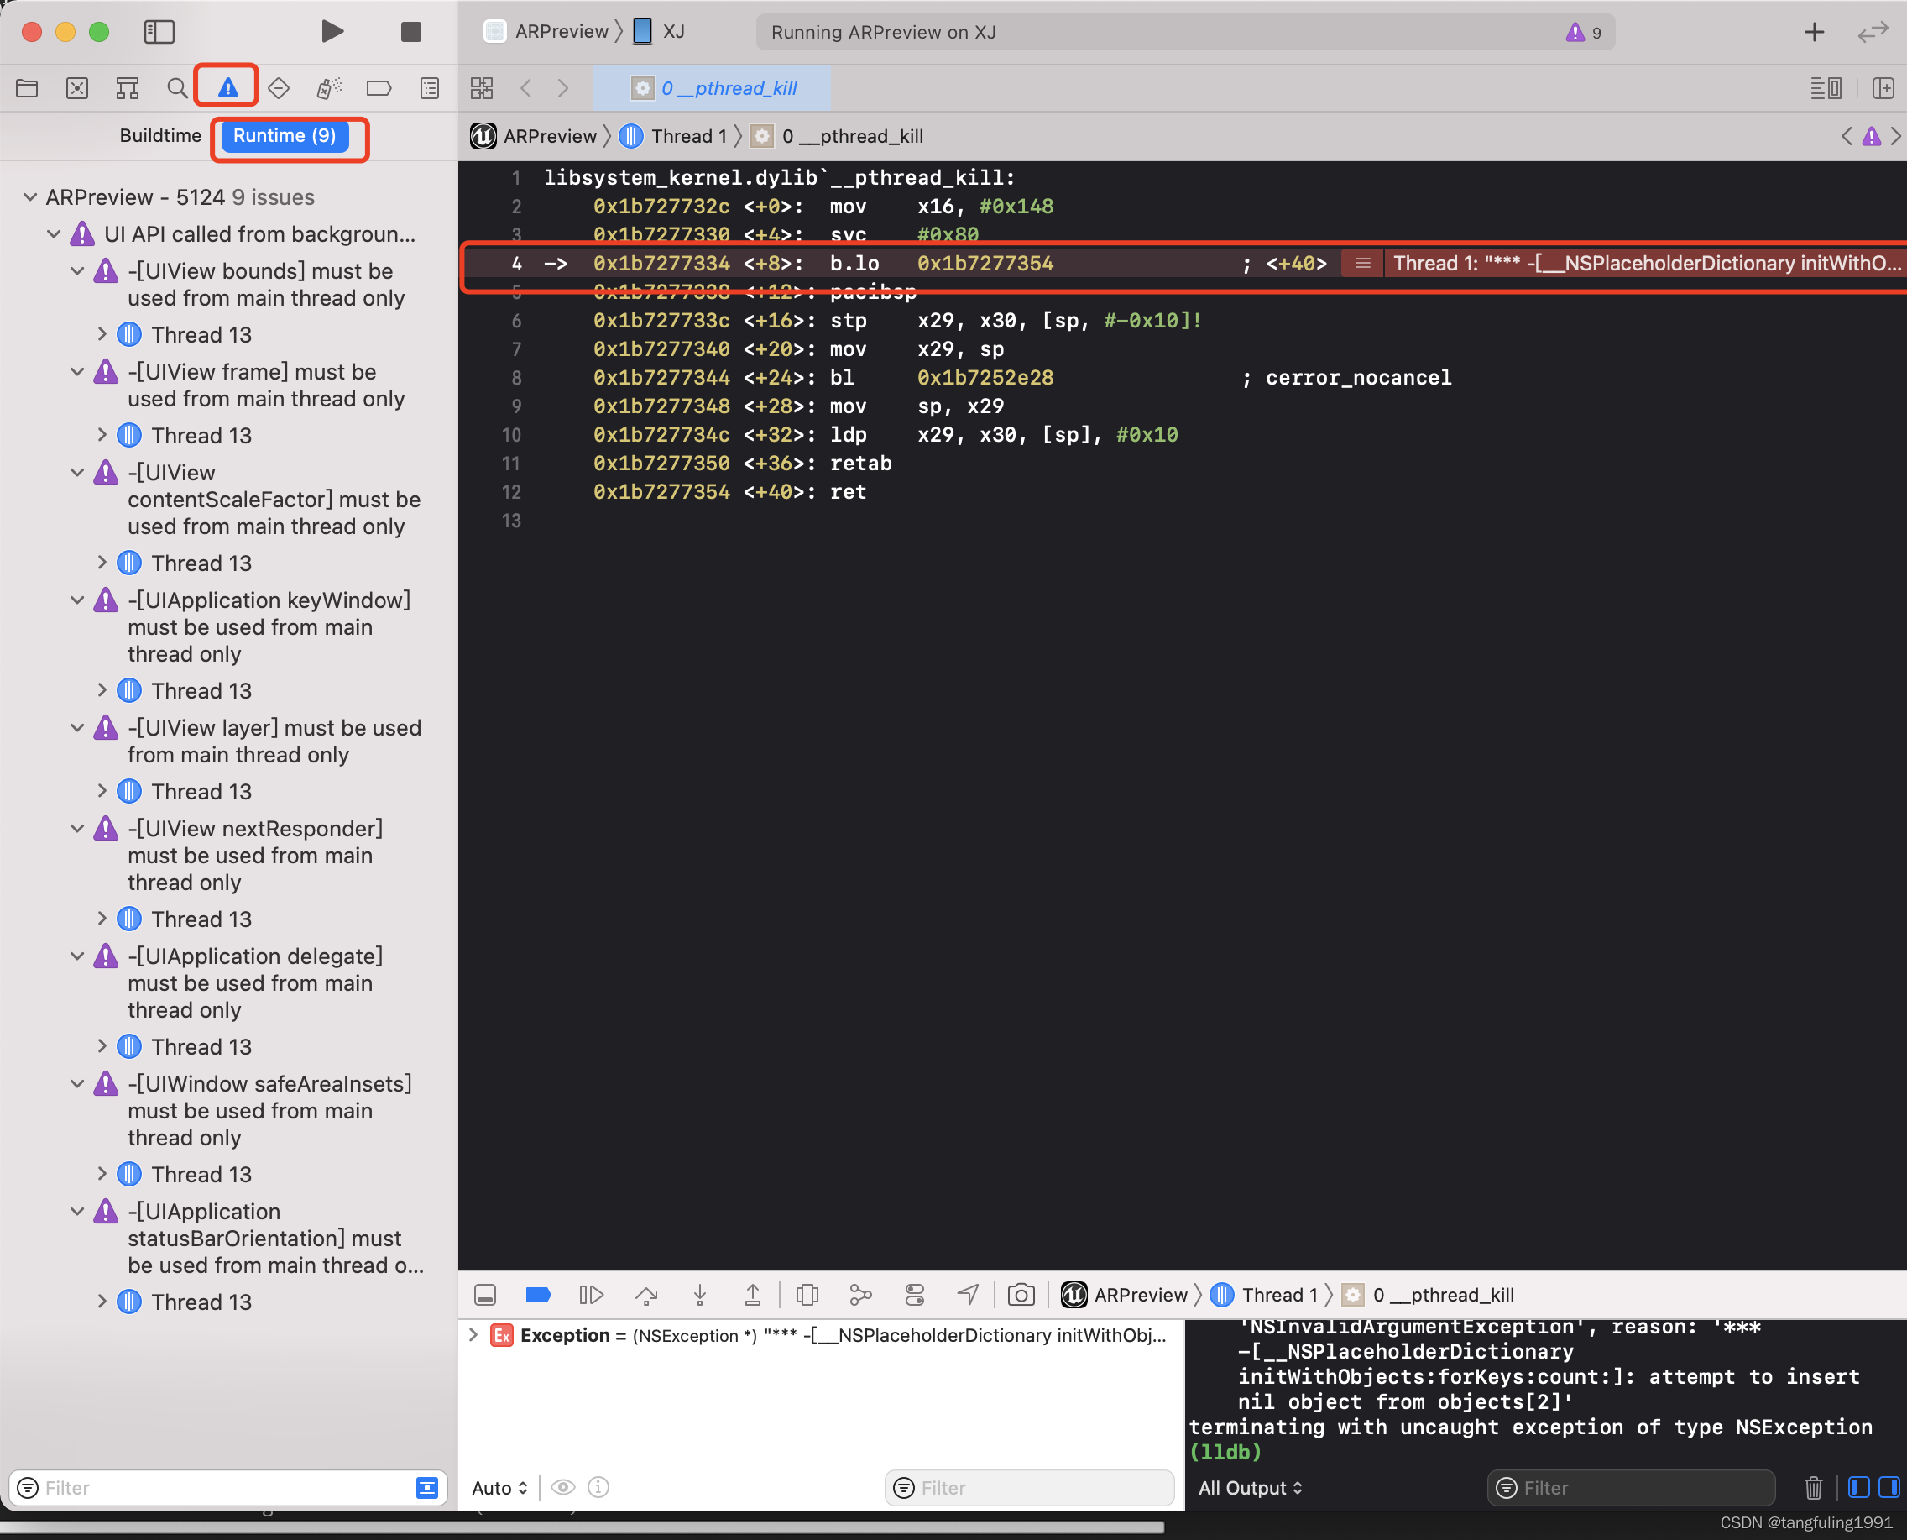Clear the console with the trash icon

tap(1813, 1488)
